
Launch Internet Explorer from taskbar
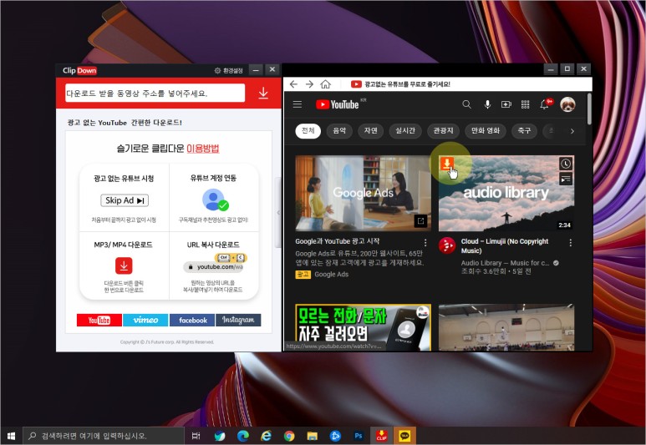[x=266, y=436]
